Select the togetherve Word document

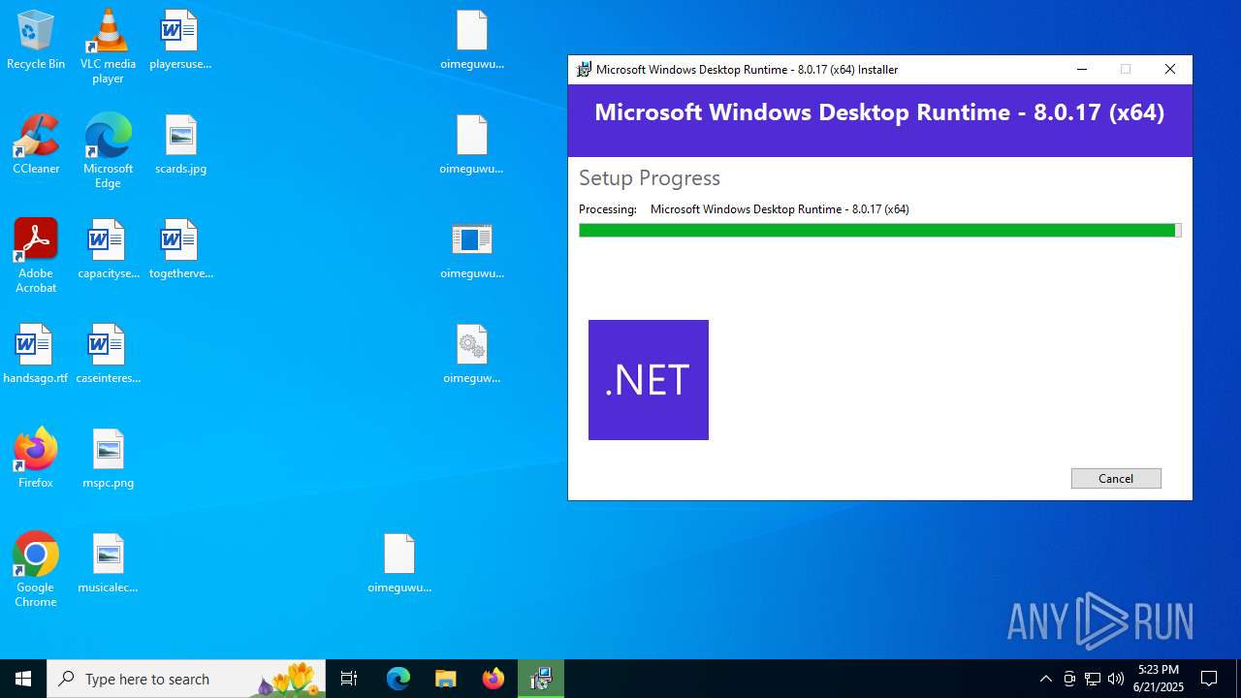tap(180, 250)
